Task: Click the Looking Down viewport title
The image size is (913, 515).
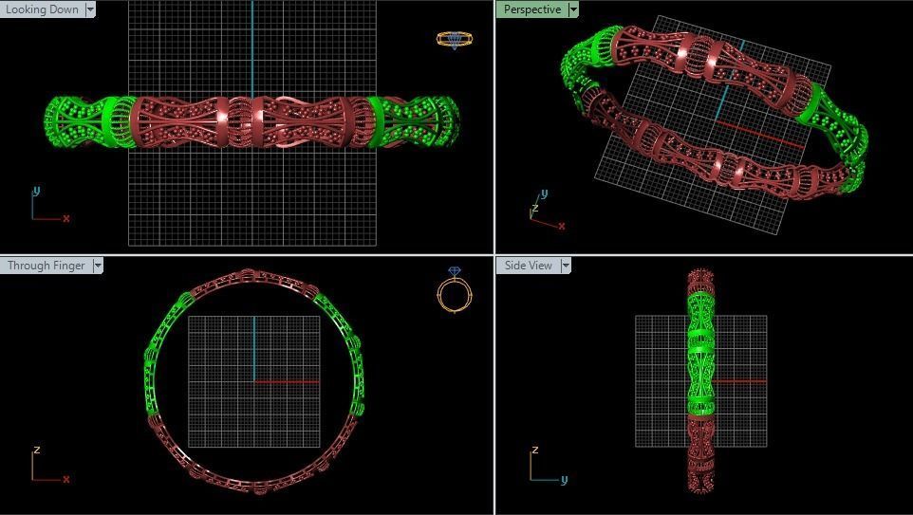Action: [x=42, y=9]
